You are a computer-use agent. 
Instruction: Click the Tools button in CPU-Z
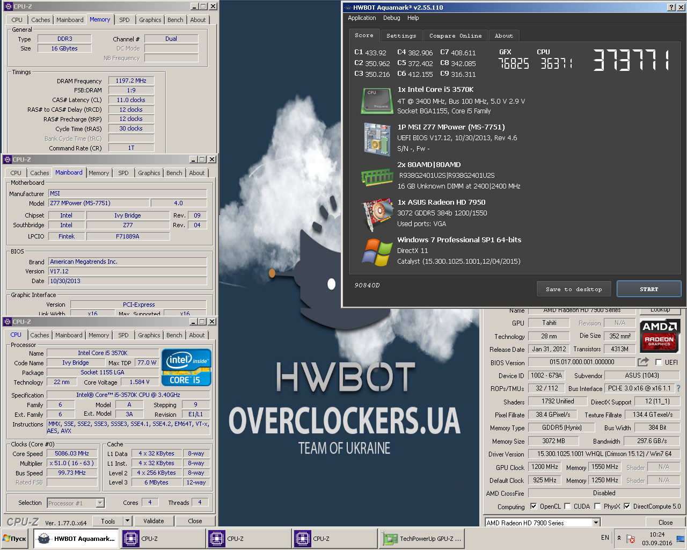[108, 521]
